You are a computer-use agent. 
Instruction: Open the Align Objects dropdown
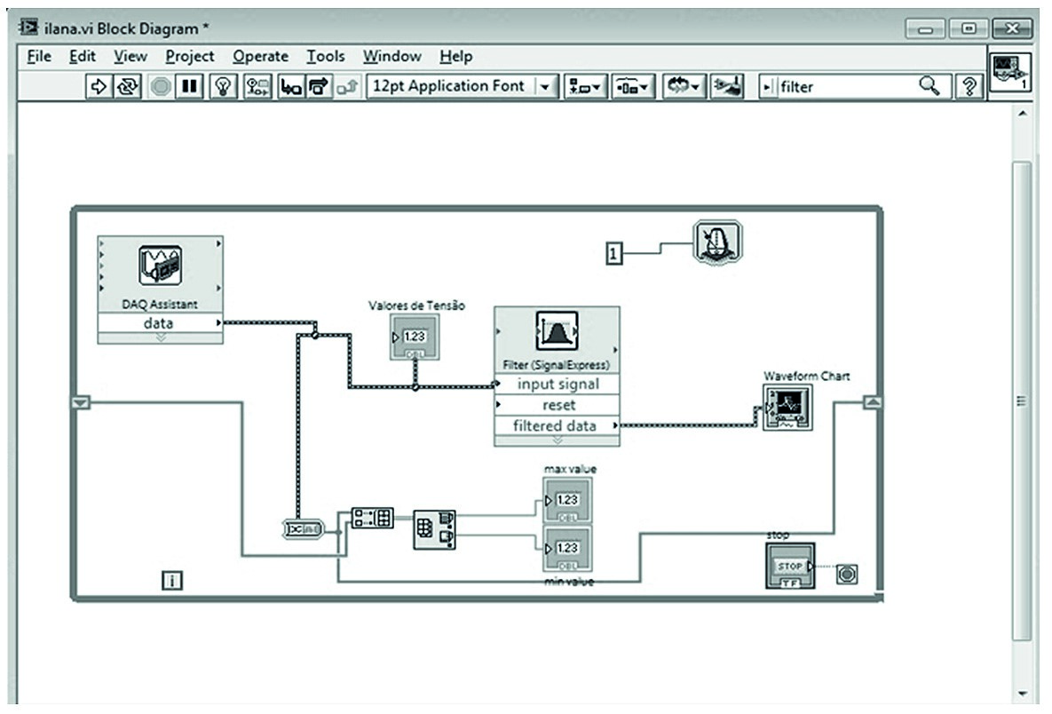[x=584, y=87]
